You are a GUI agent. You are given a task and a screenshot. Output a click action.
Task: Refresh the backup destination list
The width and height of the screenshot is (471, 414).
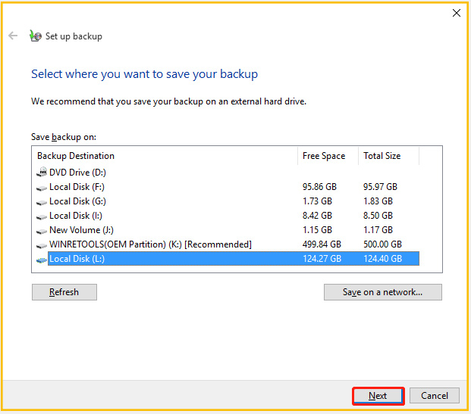click(64, 292)
